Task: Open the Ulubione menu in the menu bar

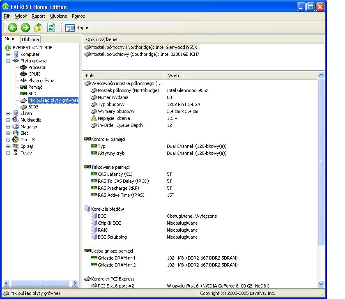Action: point(58,16)
